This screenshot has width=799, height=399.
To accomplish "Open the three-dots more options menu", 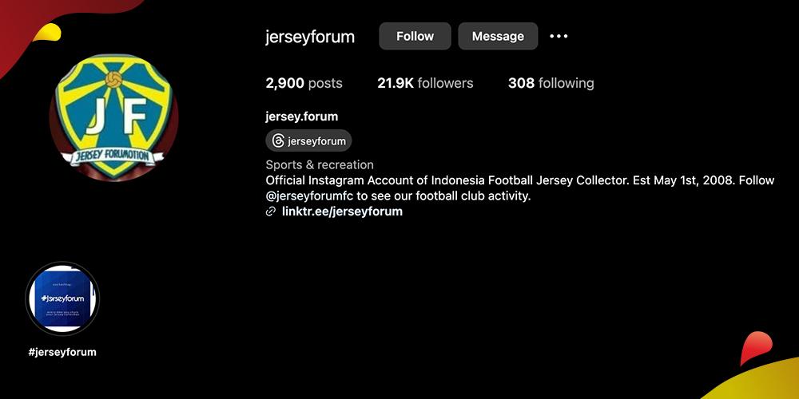I will pyautogui.click(x=559, y=36).
